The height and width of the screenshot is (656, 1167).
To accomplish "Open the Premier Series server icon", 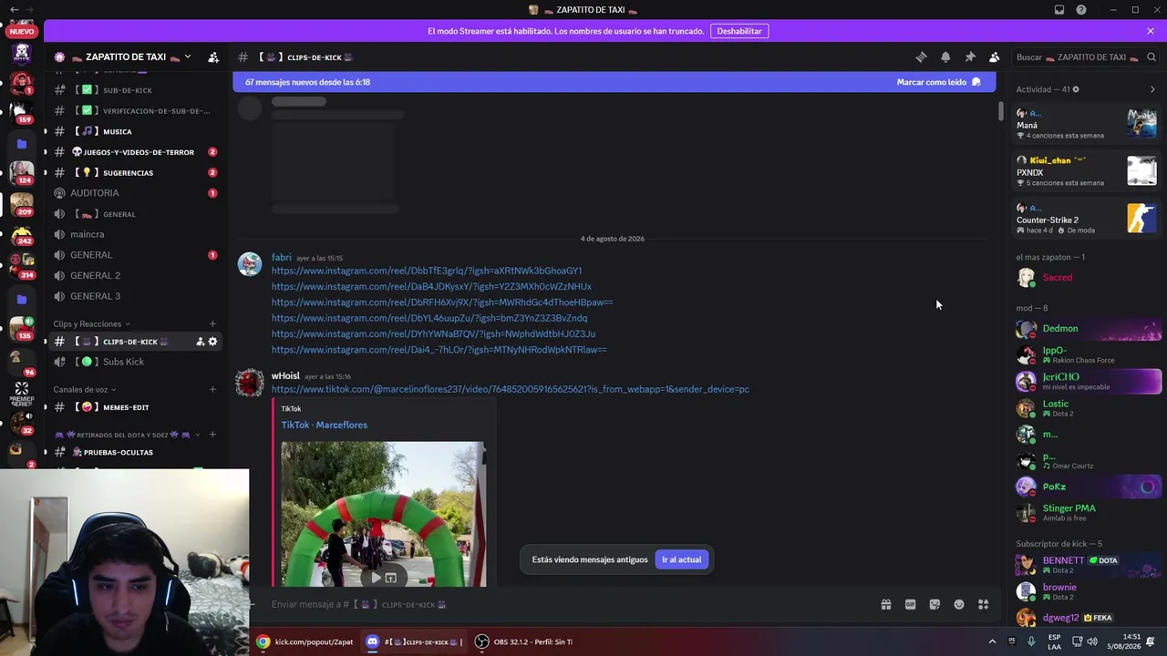I will (21, 393).
